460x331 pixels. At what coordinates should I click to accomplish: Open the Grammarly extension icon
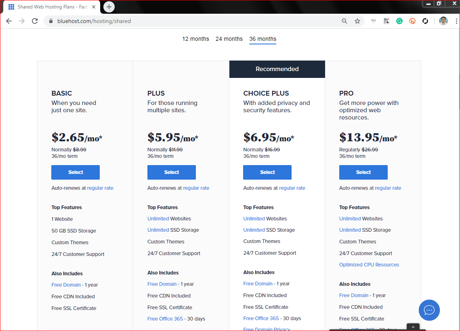(x=399, y=21)
